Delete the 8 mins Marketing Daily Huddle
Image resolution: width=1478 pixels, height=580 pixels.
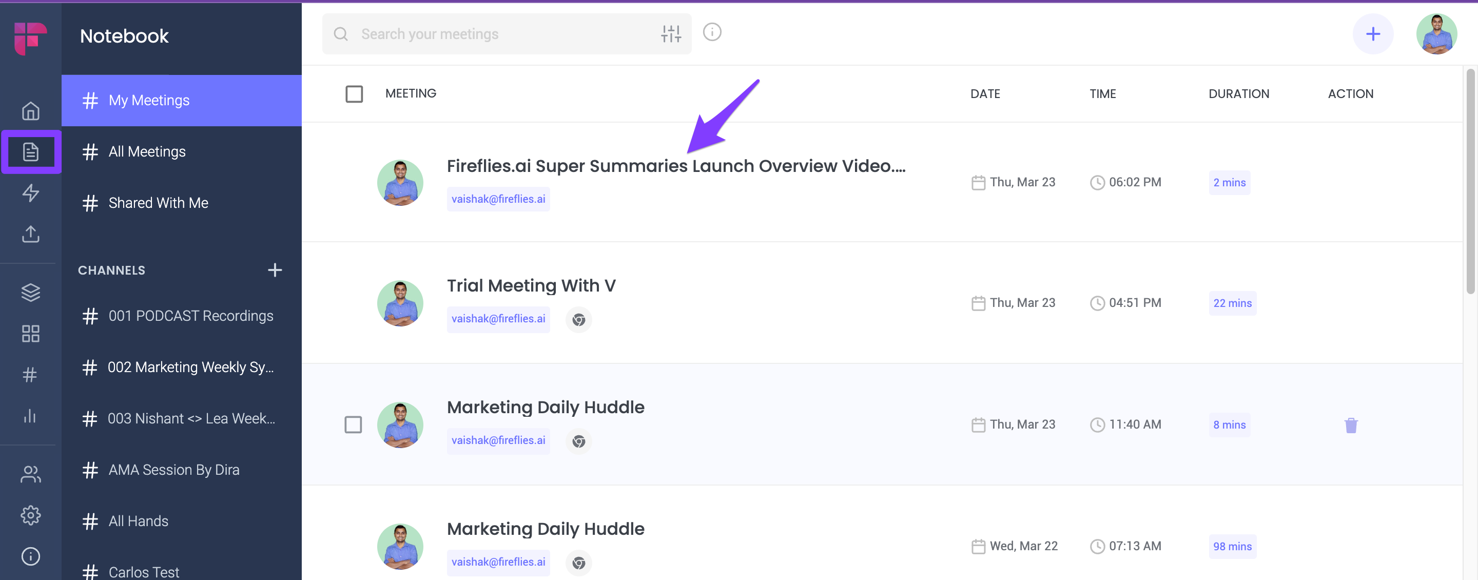pyautogui.click(x=1351, y=425)
